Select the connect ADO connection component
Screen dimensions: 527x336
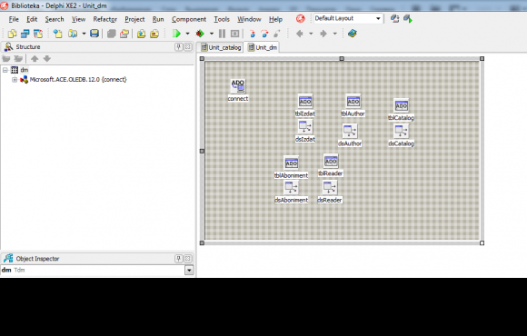click(x=238, y=86)
